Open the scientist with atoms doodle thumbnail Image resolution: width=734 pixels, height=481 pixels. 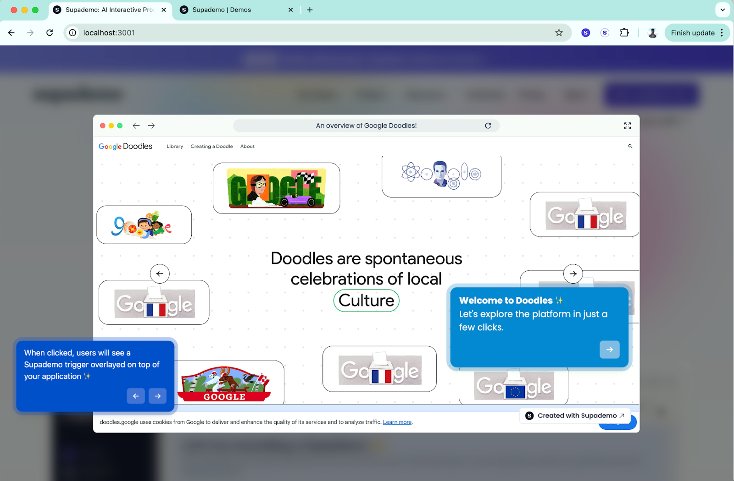[441, 176]
